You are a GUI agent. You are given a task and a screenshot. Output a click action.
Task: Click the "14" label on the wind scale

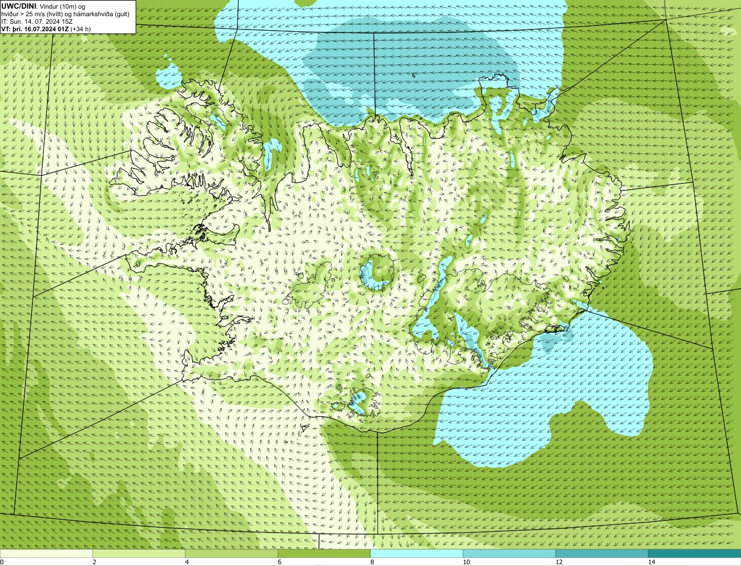coord(651,562)
